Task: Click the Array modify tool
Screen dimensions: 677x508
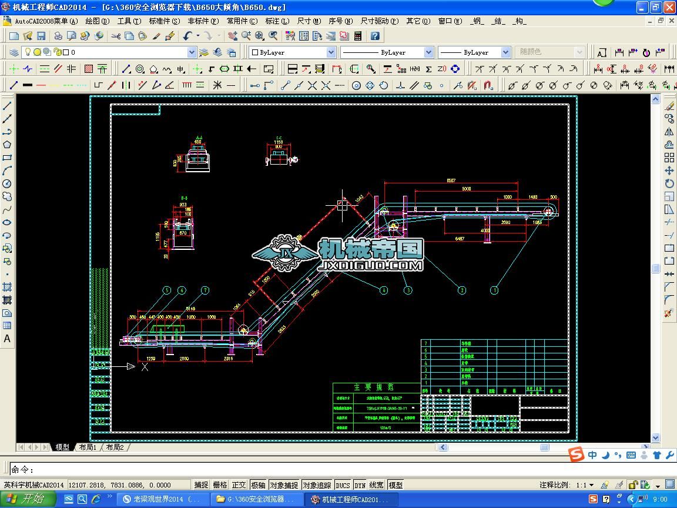Action: [669, 158]
